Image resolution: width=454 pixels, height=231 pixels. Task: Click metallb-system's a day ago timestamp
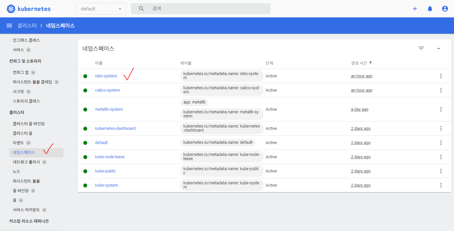[x=359, y=109]
